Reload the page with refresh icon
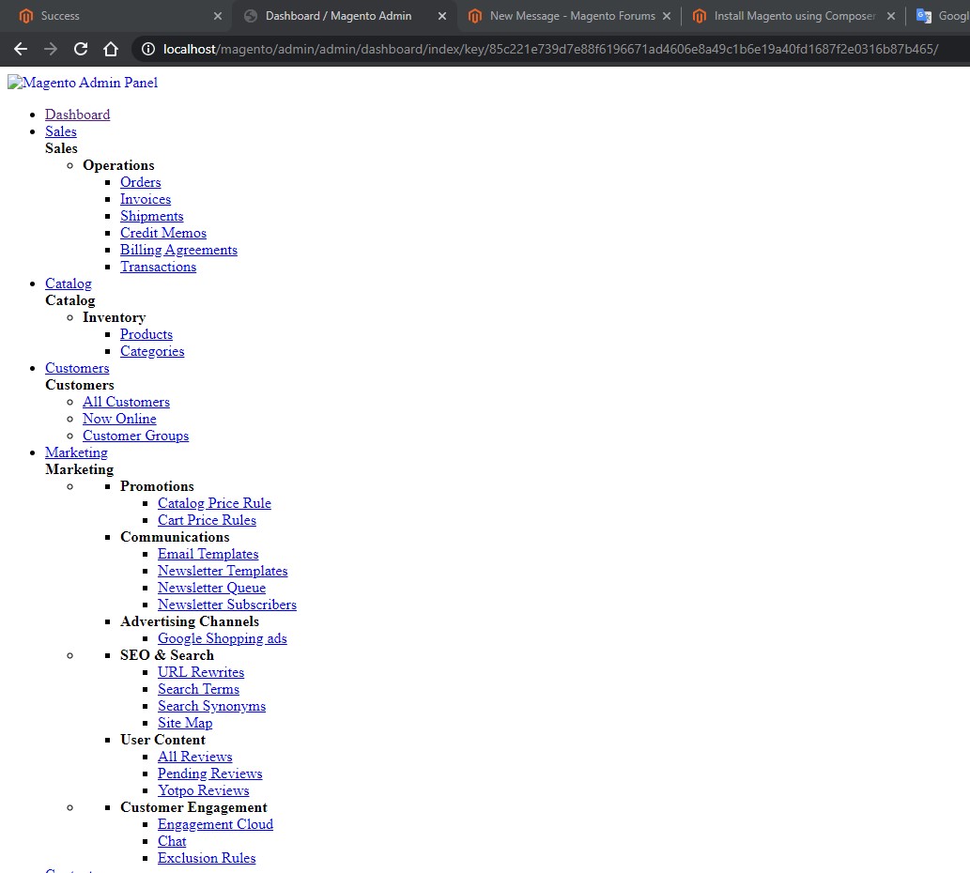Viewport: 970px width, 873px height. 81,49
